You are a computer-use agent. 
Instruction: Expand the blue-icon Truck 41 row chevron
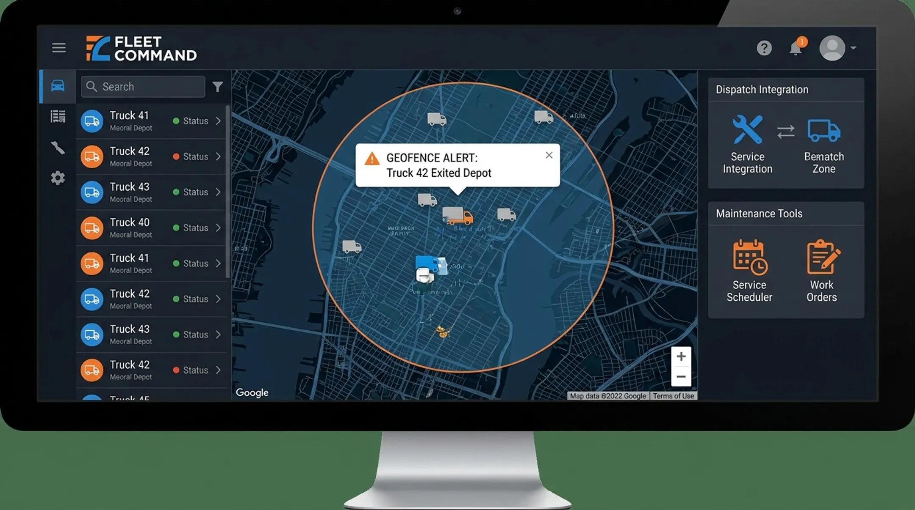pyautogui.click(x=218, y=121)
